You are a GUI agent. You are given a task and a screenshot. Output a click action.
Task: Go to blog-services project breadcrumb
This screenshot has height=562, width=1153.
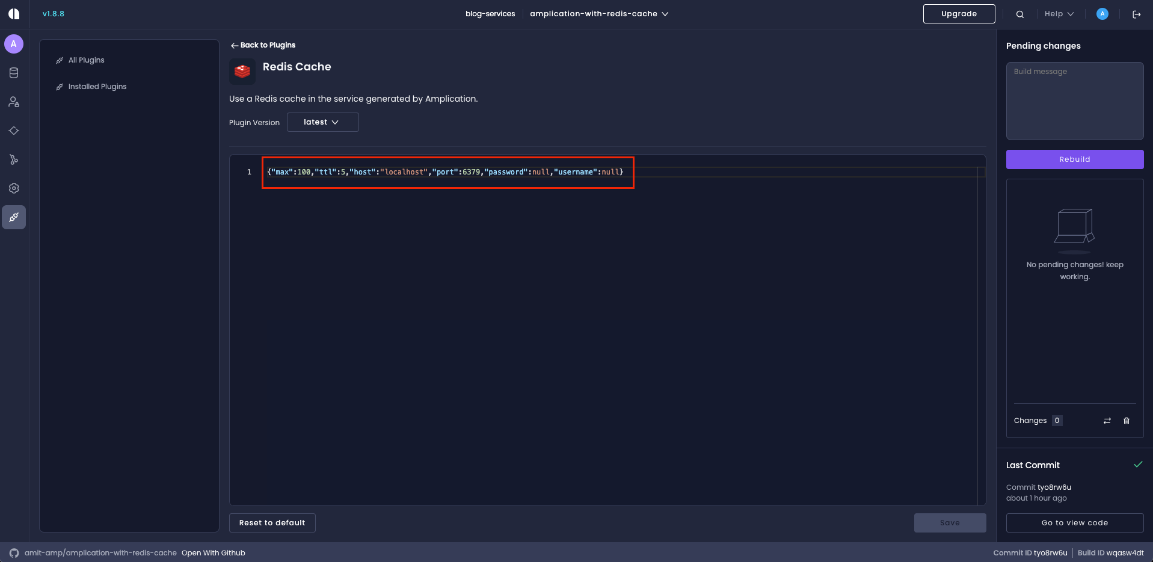[490, 14]
